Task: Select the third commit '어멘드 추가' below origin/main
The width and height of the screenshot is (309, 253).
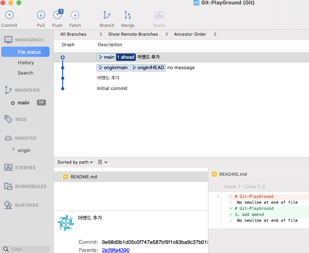Action: click(181, 78)
